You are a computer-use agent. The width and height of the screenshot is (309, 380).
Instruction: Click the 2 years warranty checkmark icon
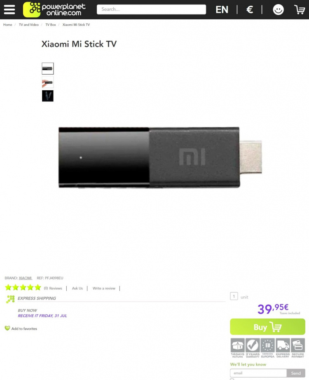[253, 345]
